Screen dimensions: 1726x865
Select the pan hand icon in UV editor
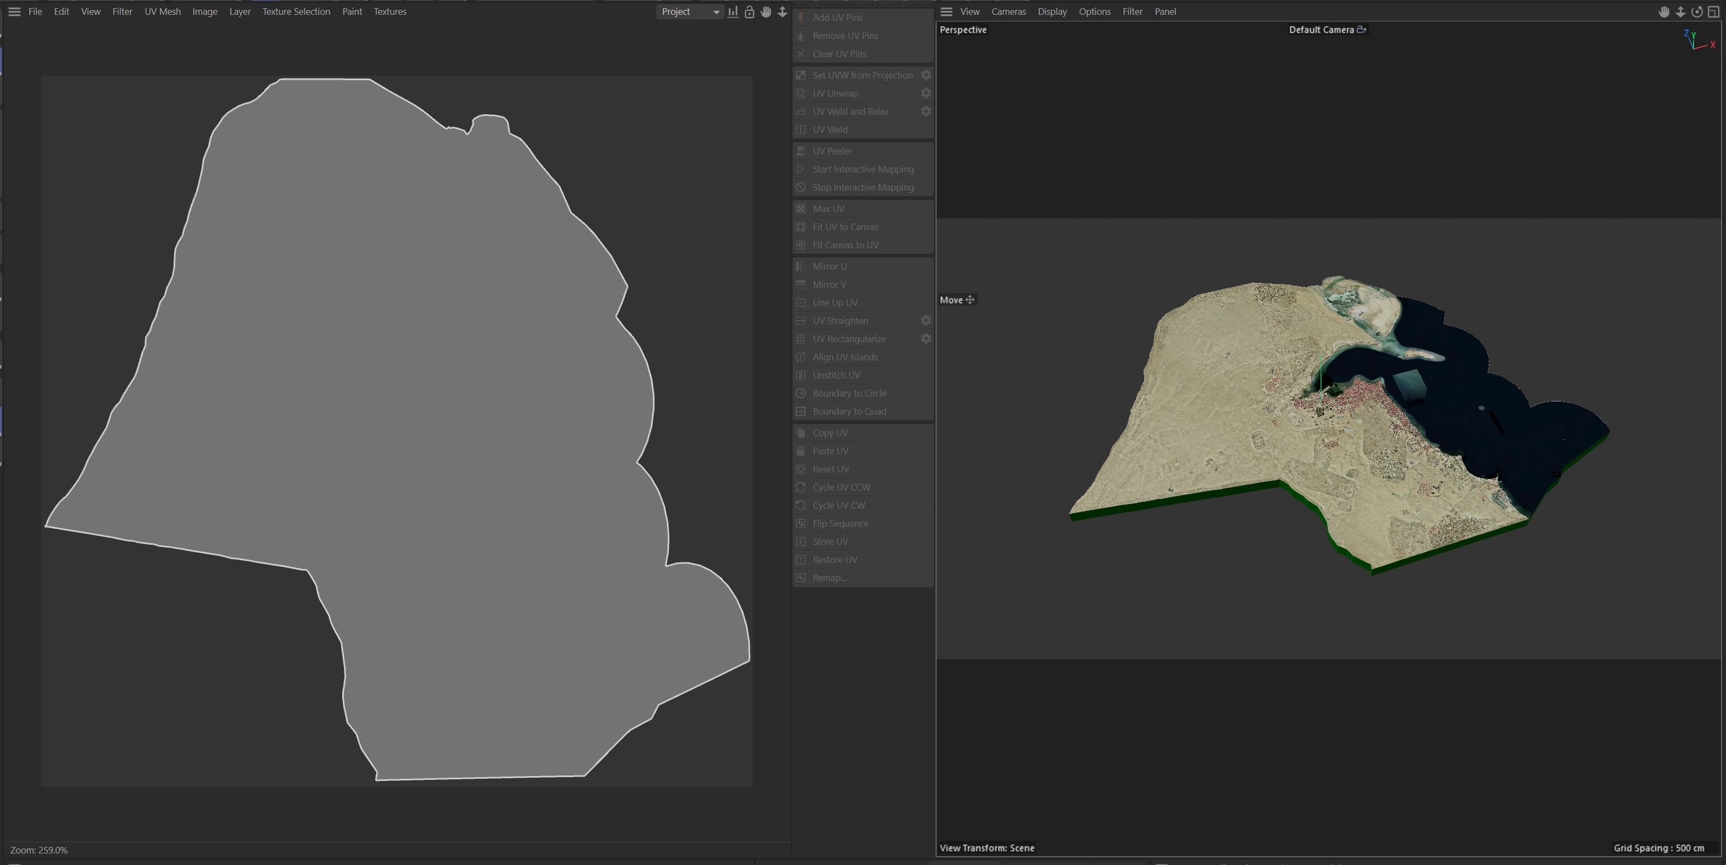766,12
